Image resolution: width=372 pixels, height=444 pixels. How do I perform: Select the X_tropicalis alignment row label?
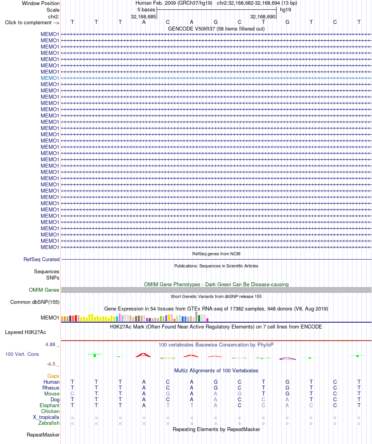click(46, 417)
